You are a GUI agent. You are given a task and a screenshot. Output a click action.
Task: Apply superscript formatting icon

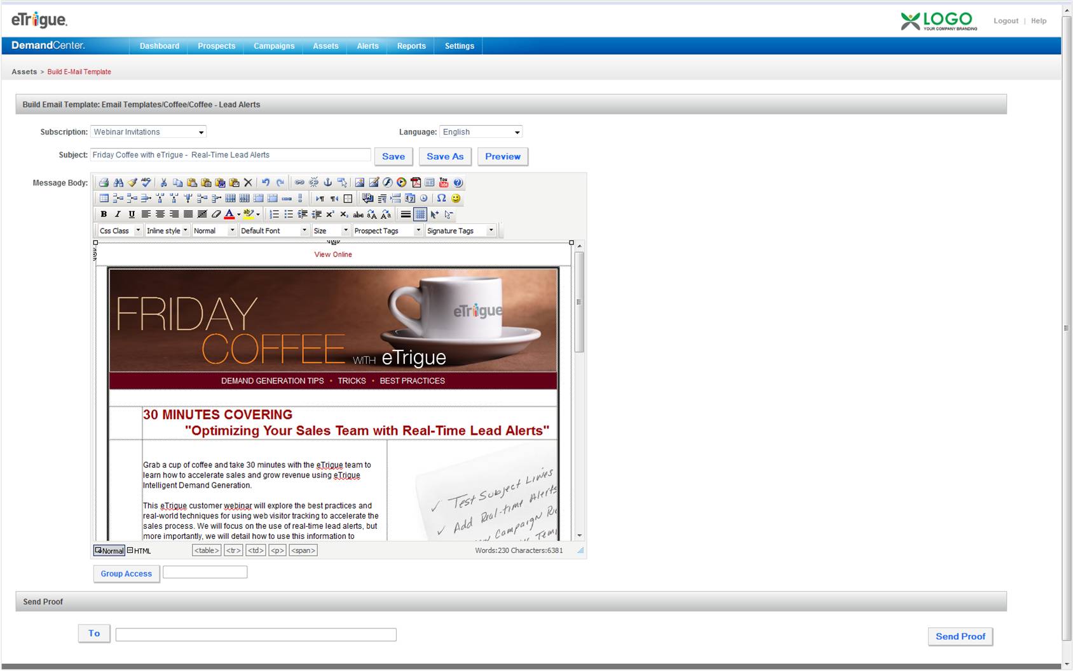[x=330, y=215]
